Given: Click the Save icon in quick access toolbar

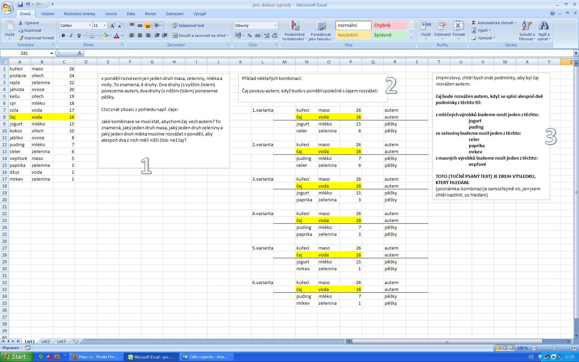Looking at the screenshot, I should [x=20, y=4].
